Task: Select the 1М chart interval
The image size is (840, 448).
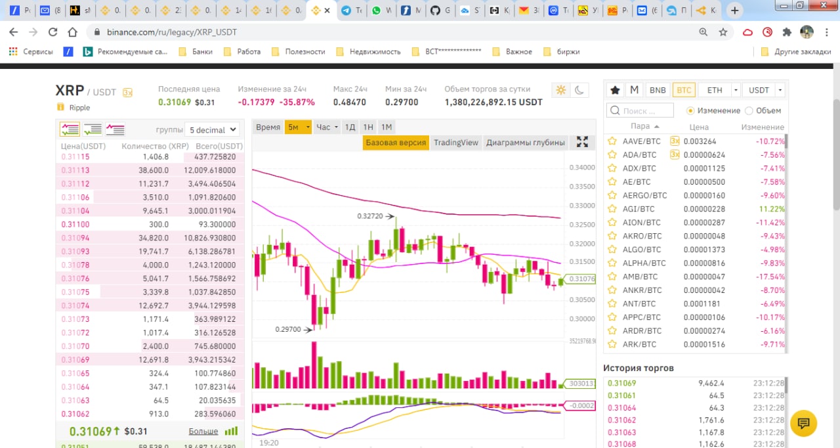Action: coord(387,127)
